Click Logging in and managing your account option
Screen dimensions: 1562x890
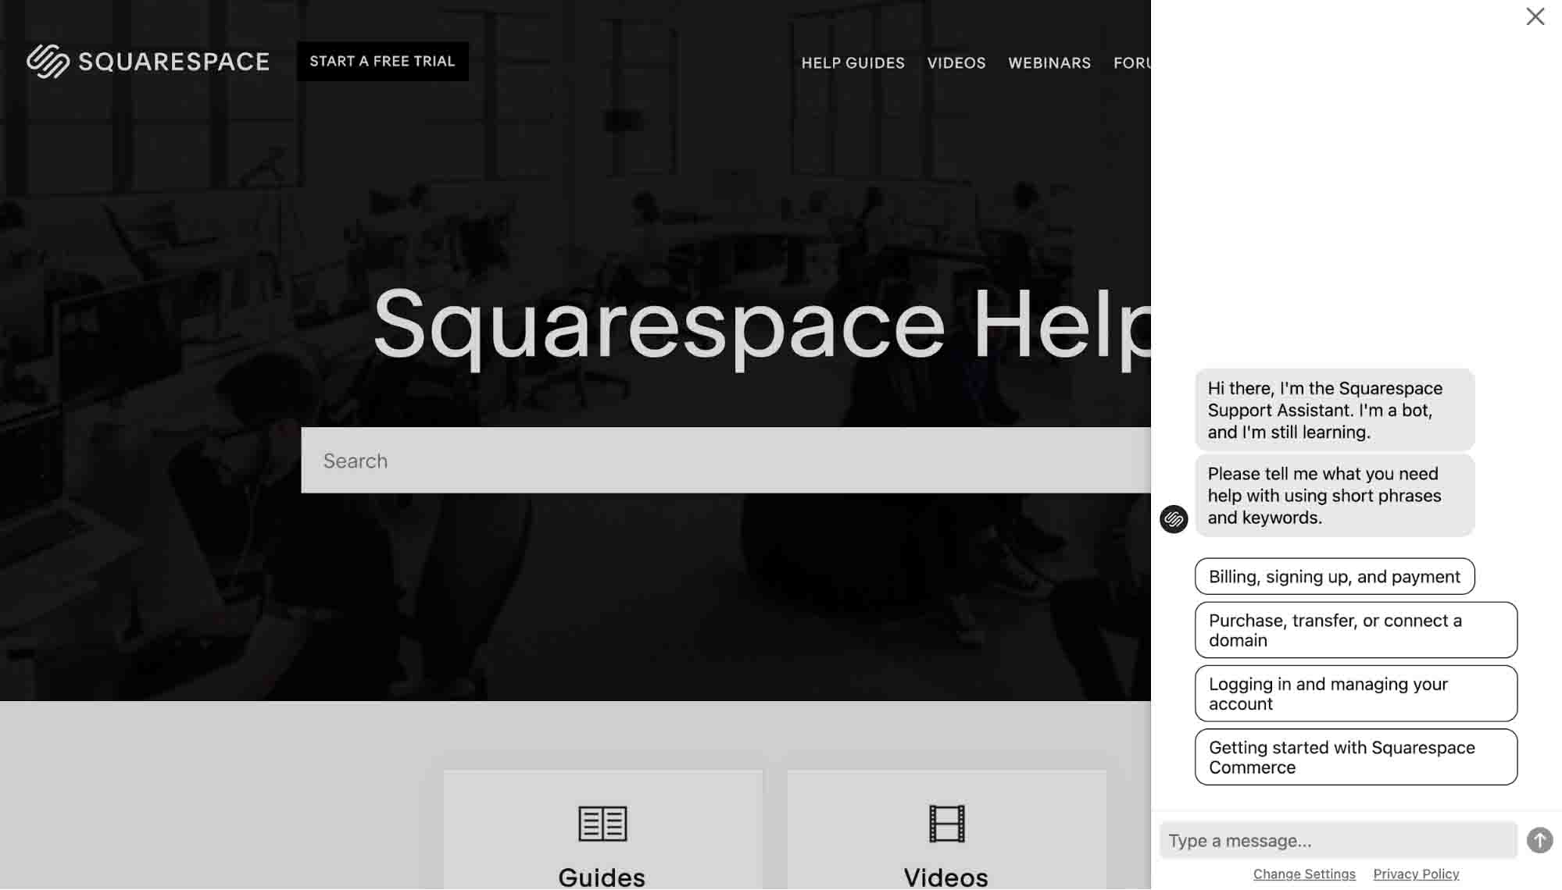click(x=1356, y=692)
